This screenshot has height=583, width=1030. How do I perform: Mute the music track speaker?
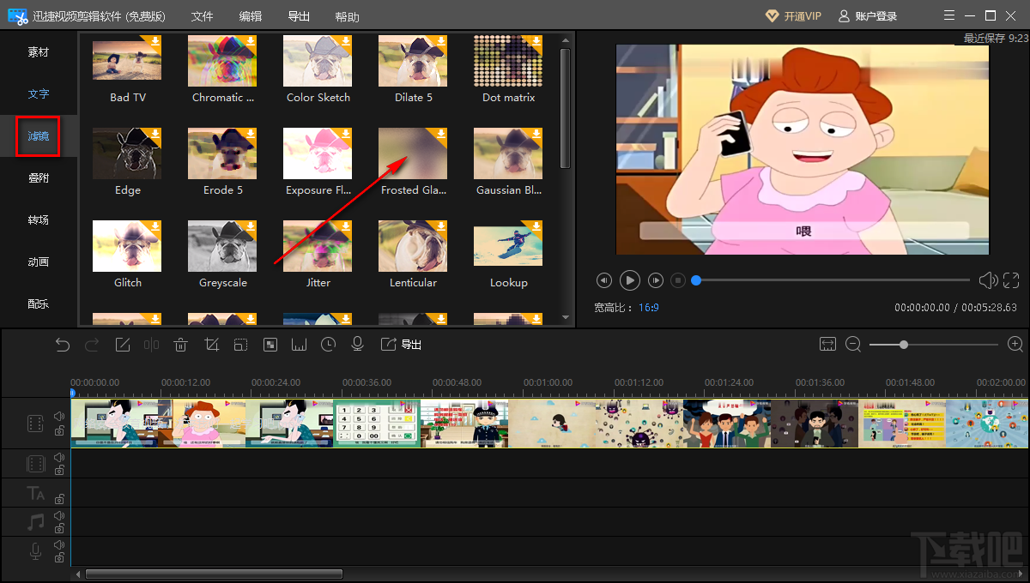(59, 515)
